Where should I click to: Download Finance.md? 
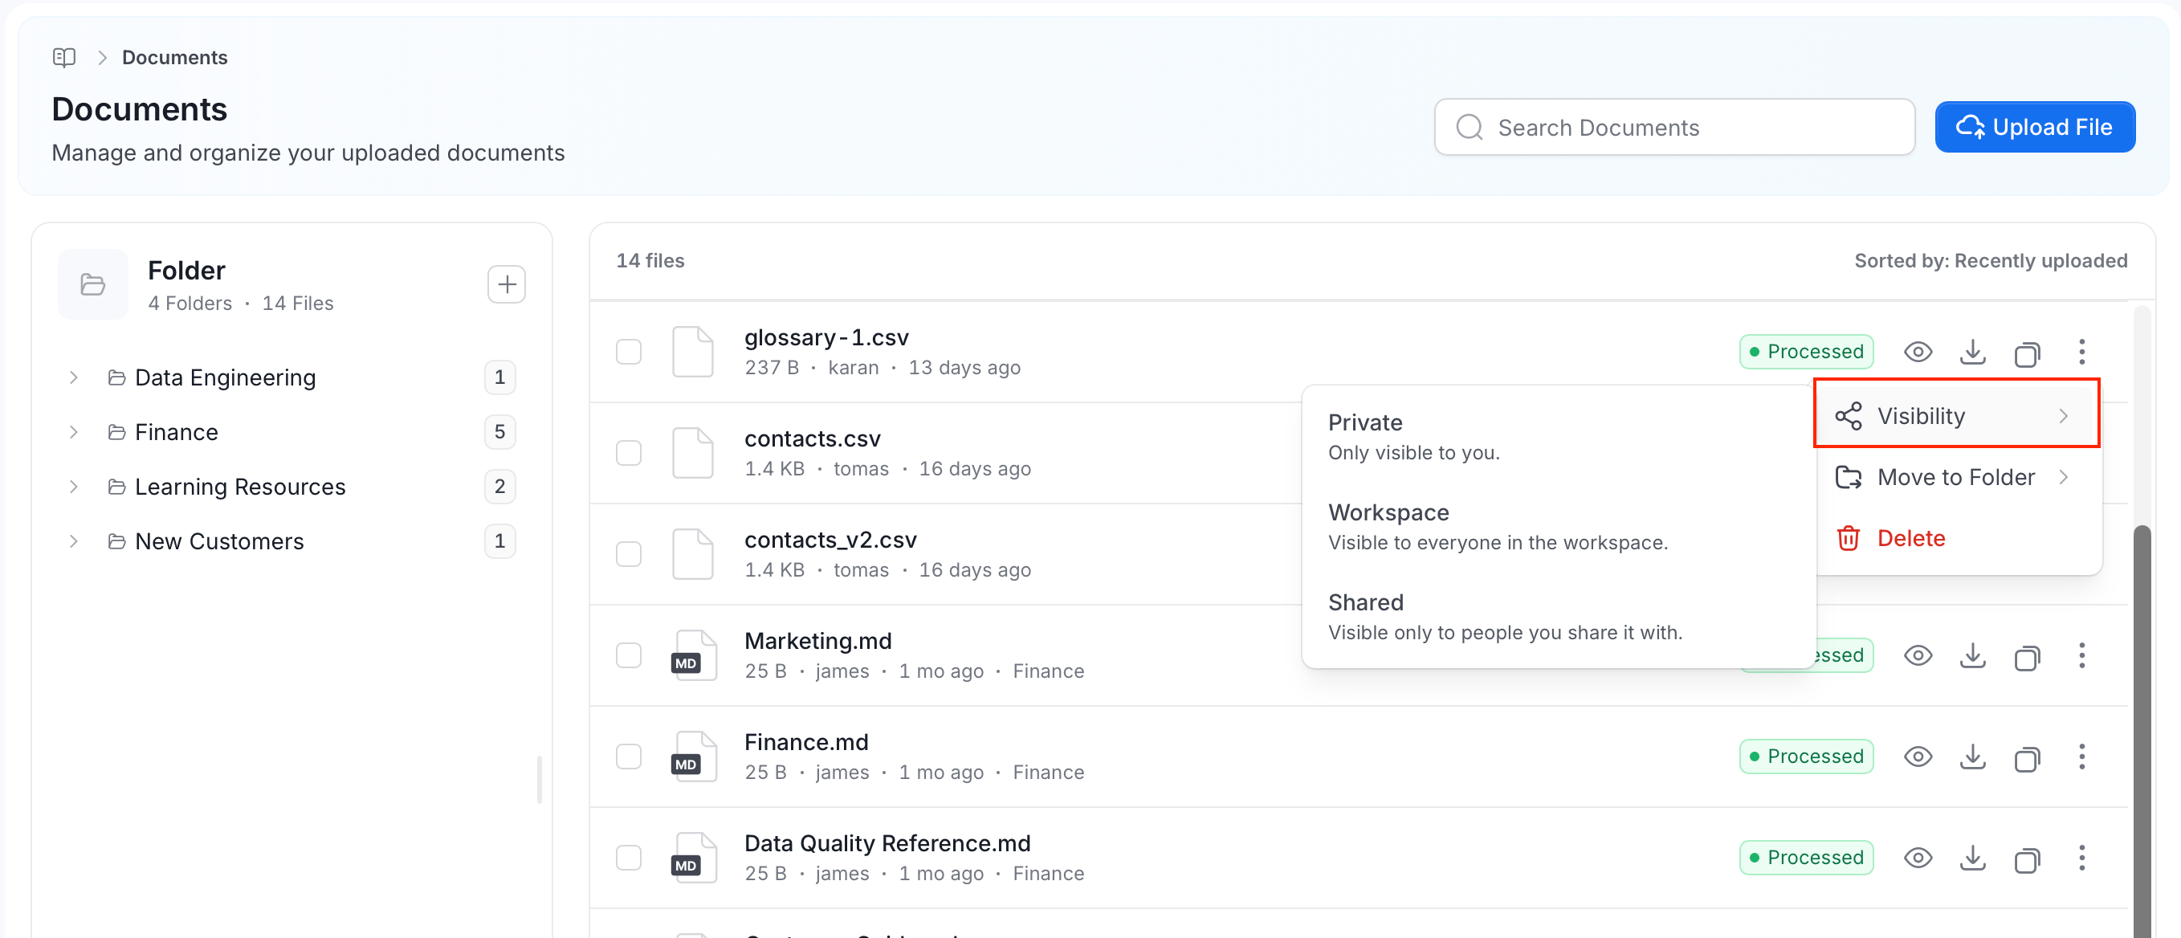tap(1973, 756)
